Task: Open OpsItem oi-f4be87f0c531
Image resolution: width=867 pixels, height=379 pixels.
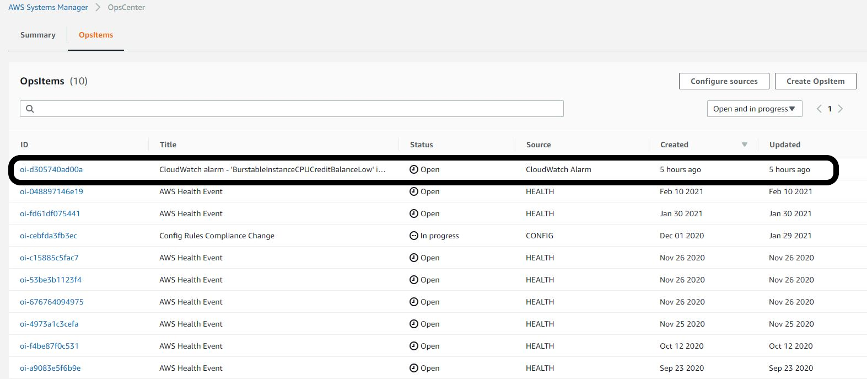Action: (x=49, y=346)
